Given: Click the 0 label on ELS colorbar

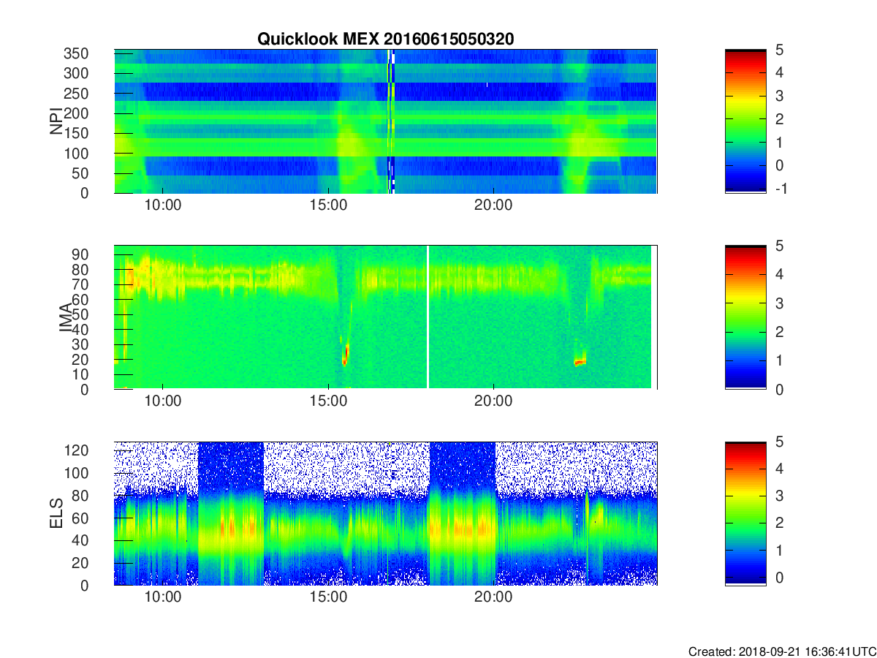Looking at the screenshot, I should tap(779, 578).
